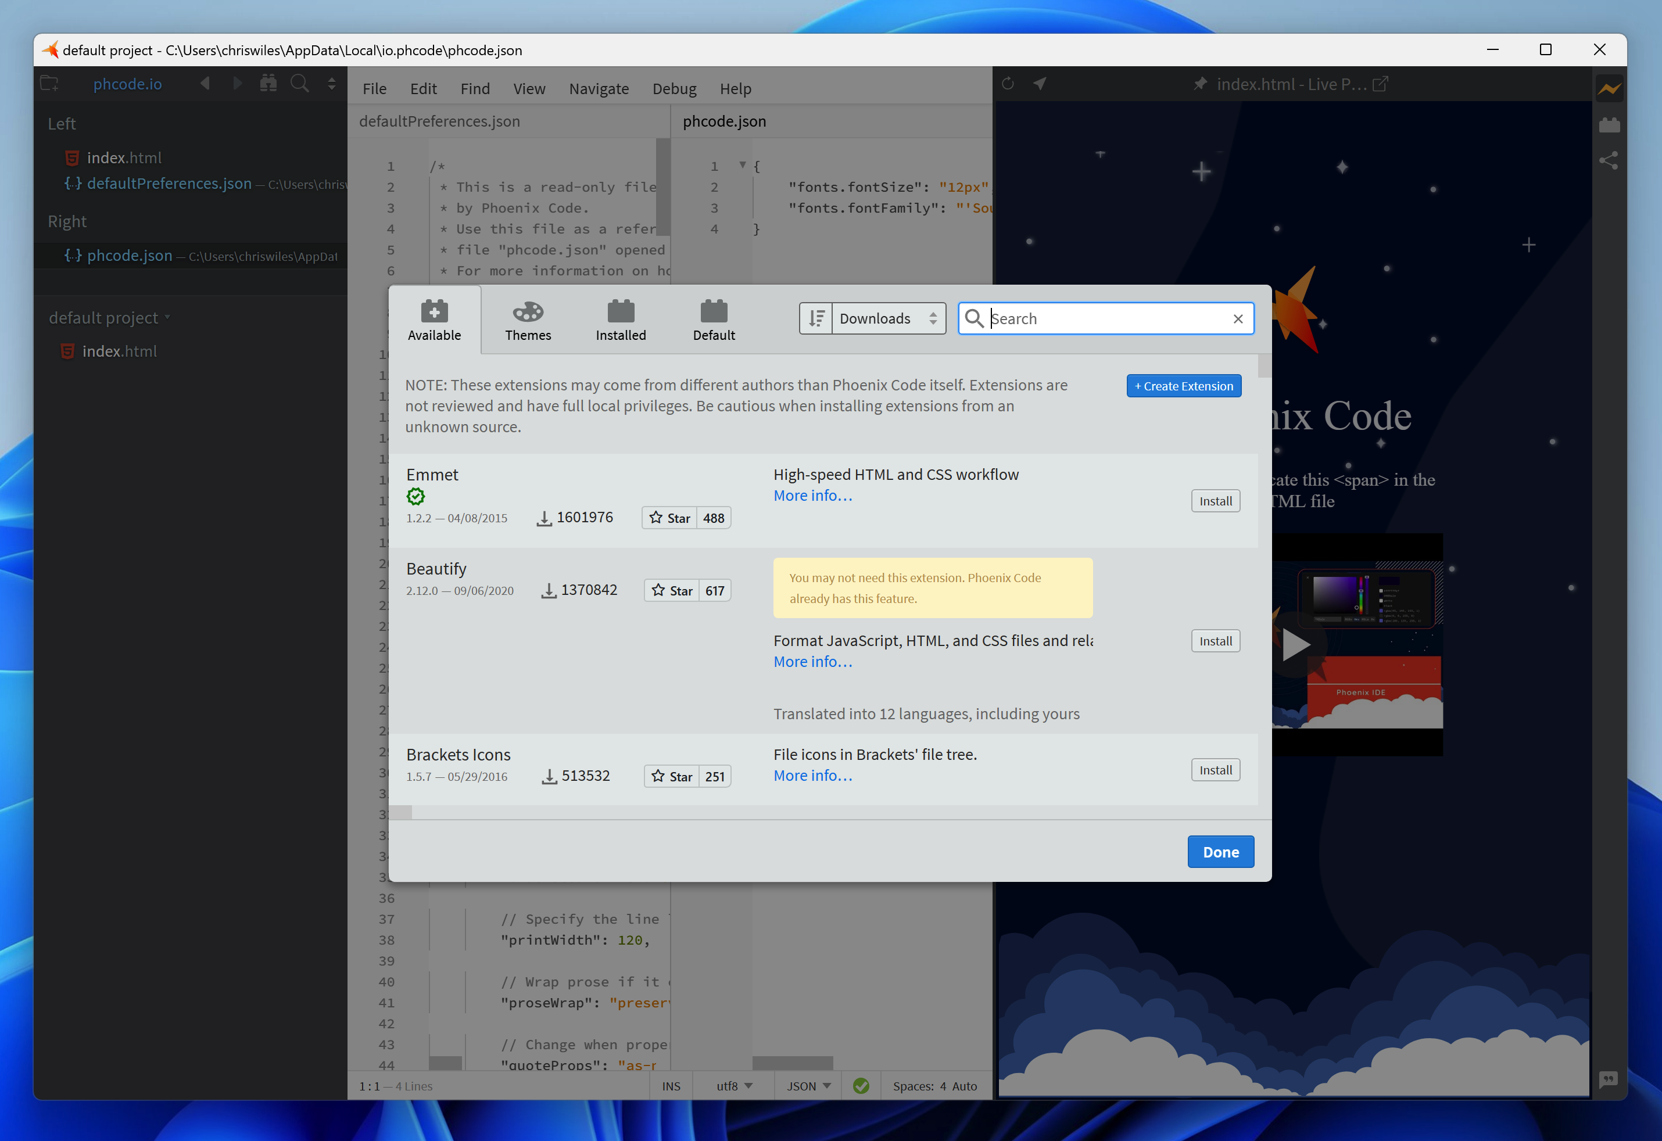Click the share icon in right toolbar
Viewport: 1662px width, 1141px height.
point(1609,160)
